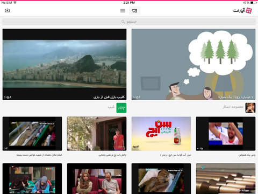Select the favorites heart list tab
The image size is (258, 194).
134,11
